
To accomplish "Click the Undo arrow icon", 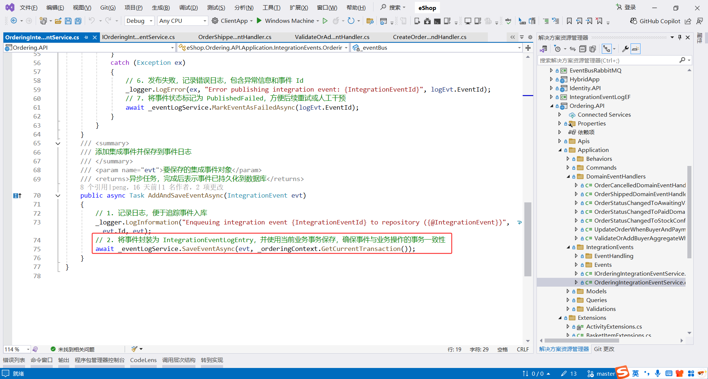I will point(92,21).
